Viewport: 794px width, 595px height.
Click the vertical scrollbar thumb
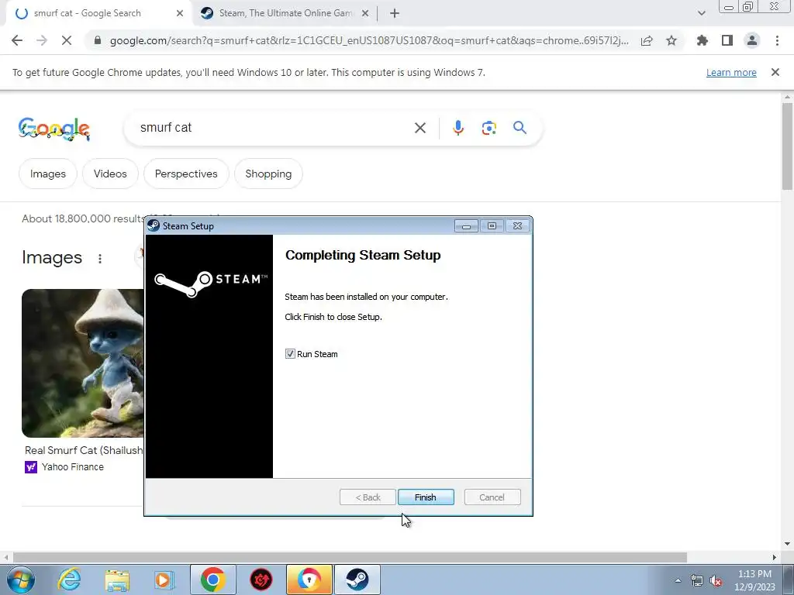[787, 146]
